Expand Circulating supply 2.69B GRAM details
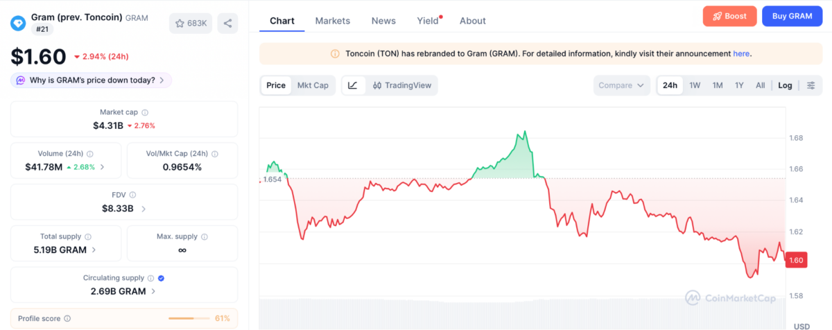This screenshot has width=832, height=330. [153, 291]
